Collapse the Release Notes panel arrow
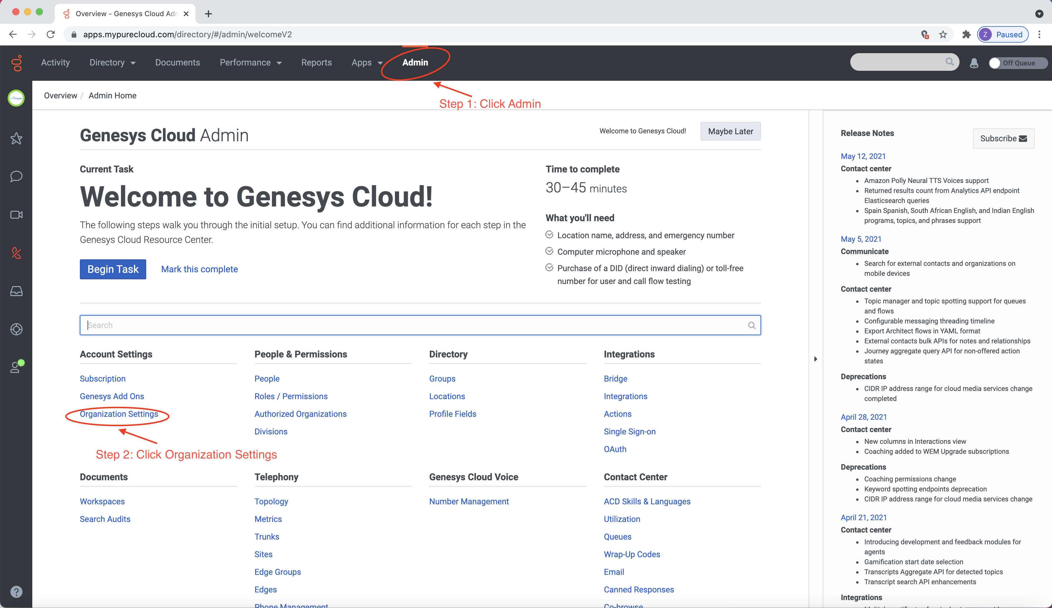The image size is (1052, 608). tap(815, 359)
